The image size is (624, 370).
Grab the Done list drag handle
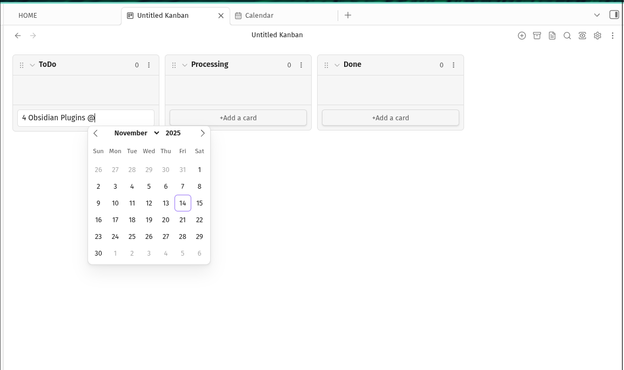click(326, 65)
